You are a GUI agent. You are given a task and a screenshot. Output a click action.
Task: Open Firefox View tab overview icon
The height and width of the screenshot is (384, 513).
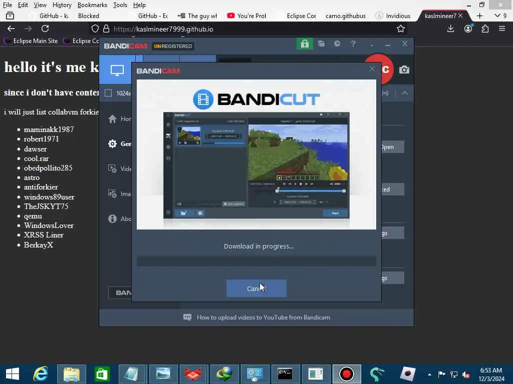point(10,15)
